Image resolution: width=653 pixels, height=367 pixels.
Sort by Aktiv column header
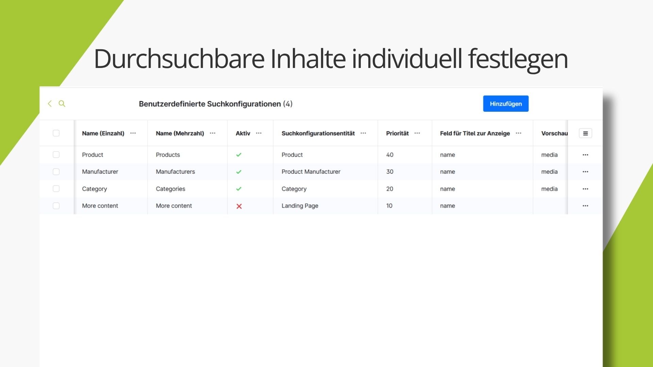click(243, 134)
